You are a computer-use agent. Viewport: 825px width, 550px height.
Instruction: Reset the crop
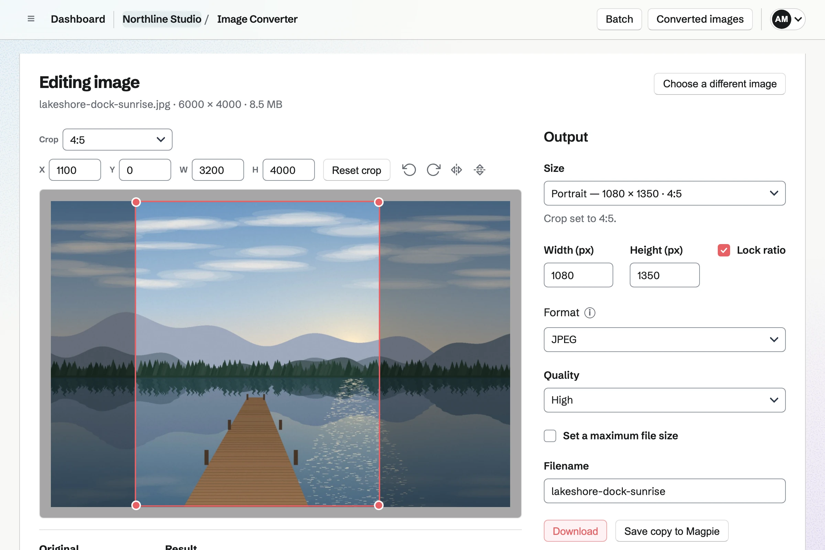(x=356, y=170)
